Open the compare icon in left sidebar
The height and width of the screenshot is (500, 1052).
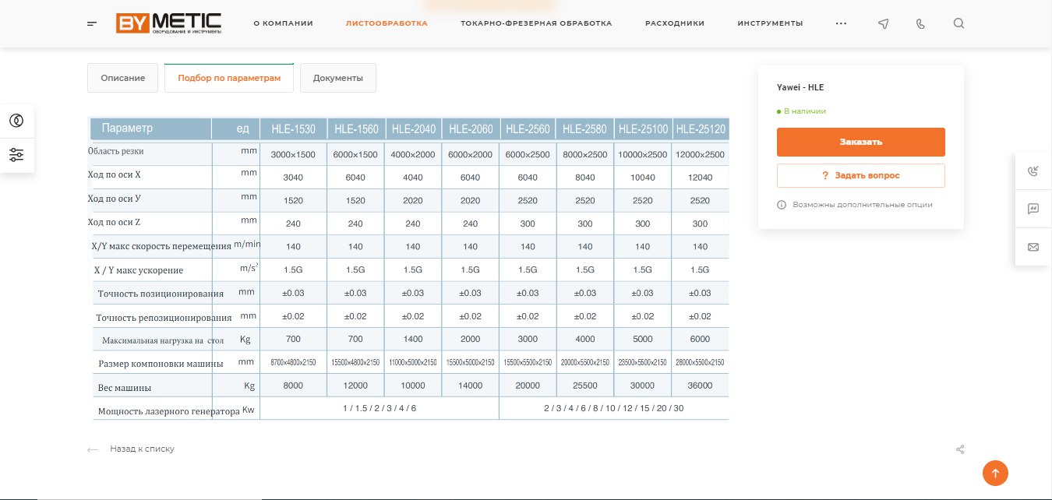pos(16,121)
